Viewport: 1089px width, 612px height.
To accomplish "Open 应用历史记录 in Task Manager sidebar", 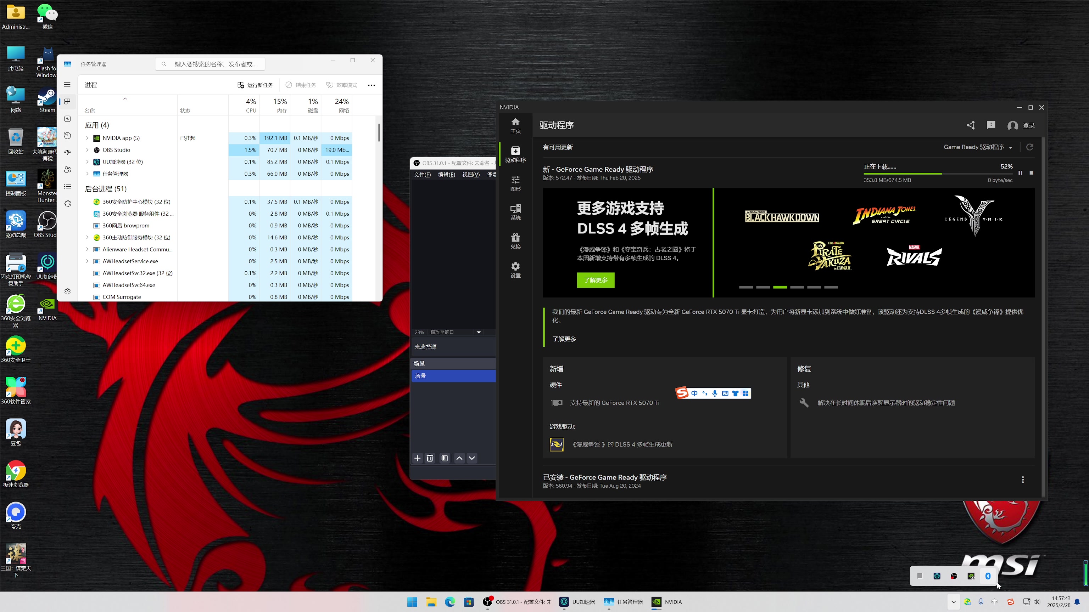I will 67,136.
